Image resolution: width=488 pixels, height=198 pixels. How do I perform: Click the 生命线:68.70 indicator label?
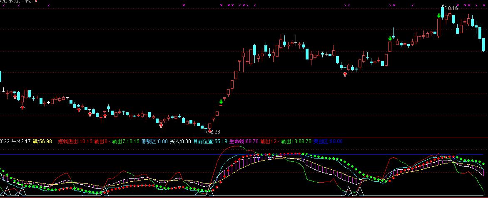point(244,141)
